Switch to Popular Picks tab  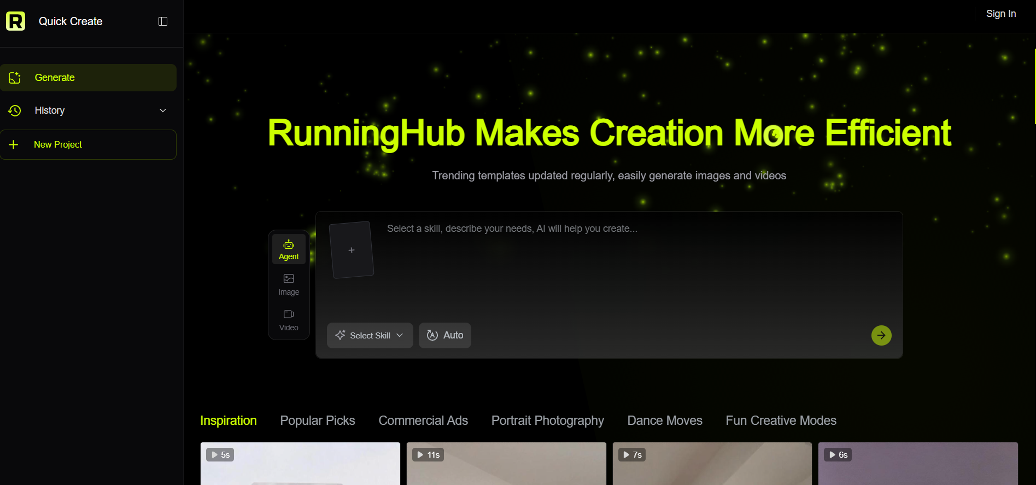coord(318,420)
